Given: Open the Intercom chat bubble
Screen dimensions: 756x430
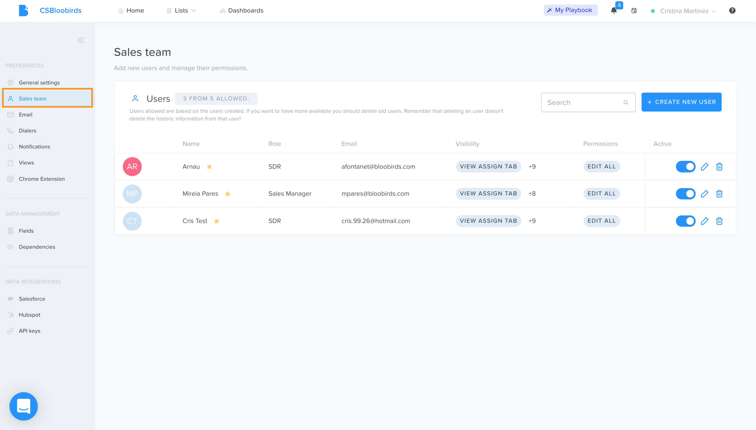Looking at the screenshot, I should pos(24,406).
